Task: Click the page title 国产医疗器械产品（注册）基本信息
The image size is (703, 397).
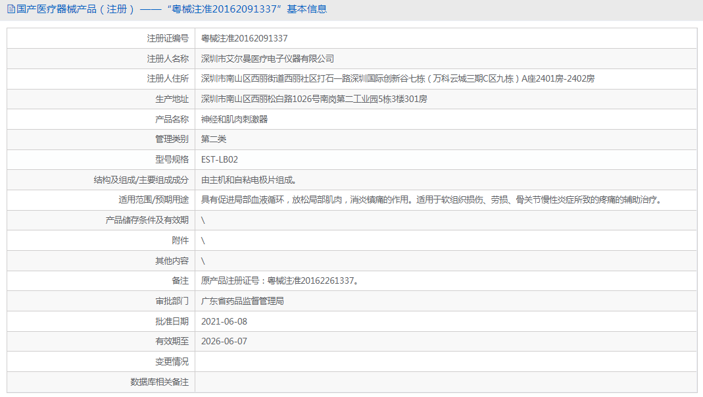Action: 172,9
